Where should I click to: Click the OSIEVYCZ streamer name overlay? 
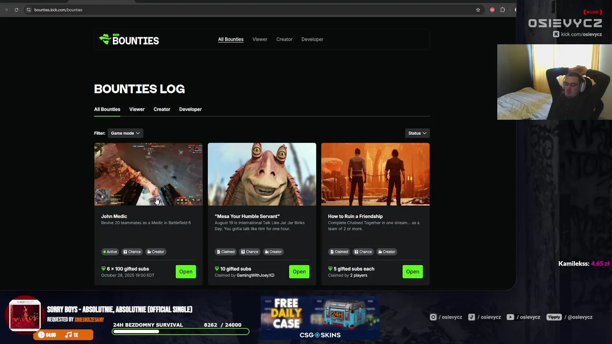[x=565, y=23]
